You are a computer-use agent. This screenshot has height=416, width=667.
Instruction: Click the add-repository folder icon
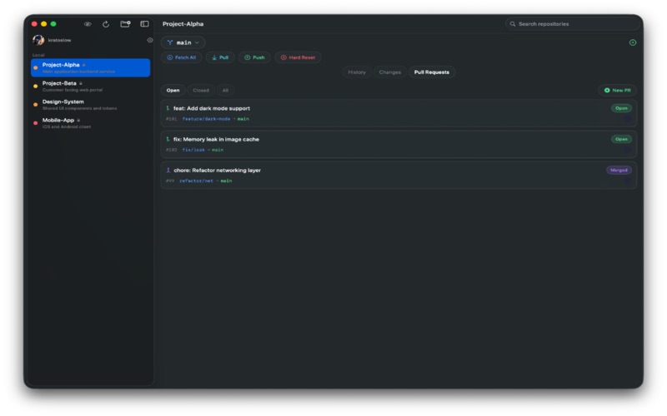pos(126,24)
